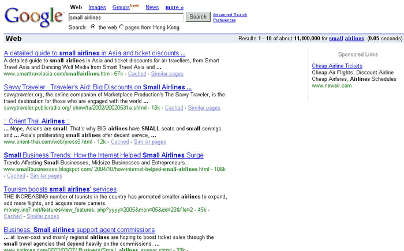Open the Groups tab
This screenshot has width=404, height=251.
point(121,8)
